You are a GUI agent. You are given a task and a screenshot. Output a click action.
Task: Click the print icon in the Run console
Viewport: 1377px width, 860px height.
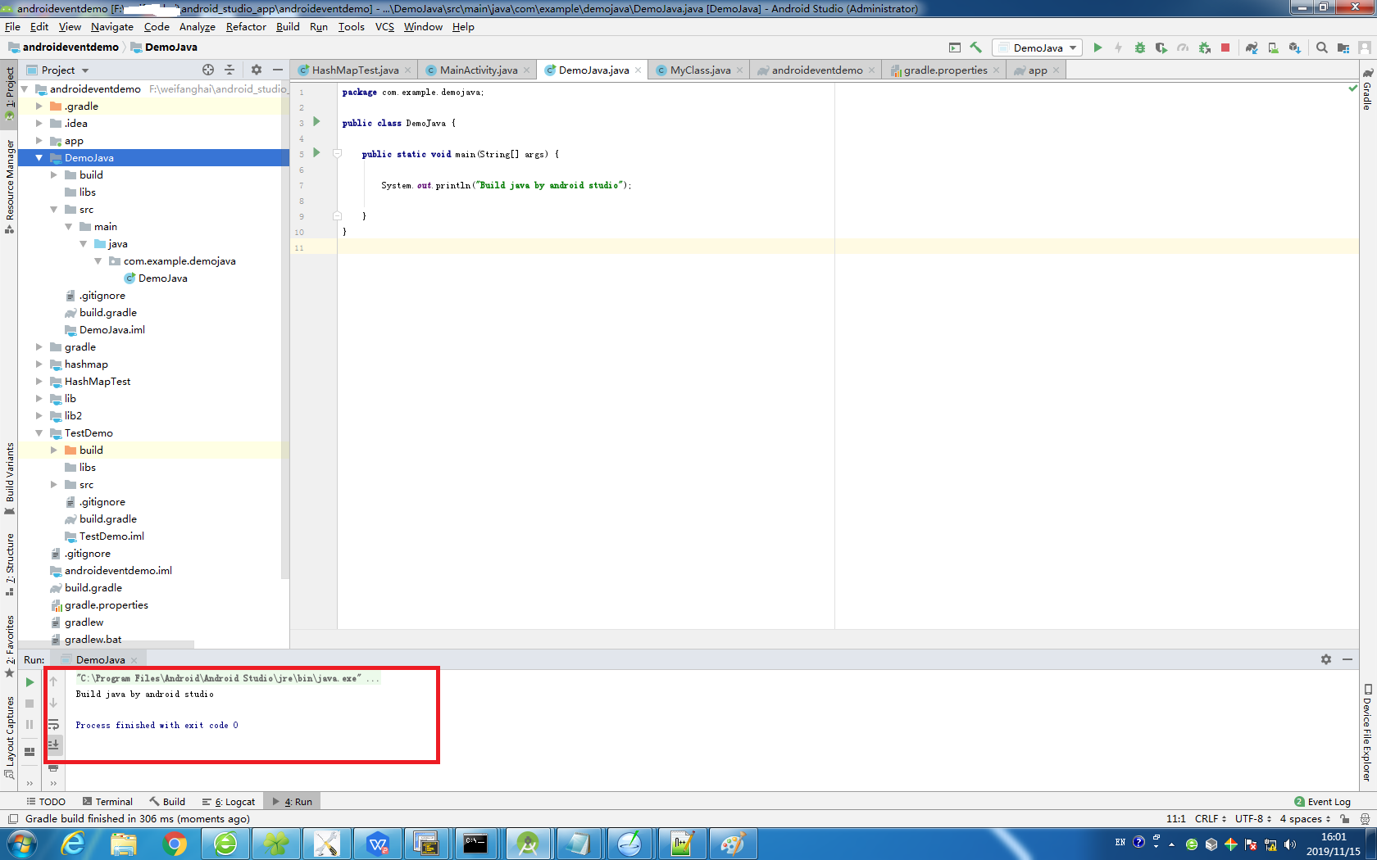53,767
